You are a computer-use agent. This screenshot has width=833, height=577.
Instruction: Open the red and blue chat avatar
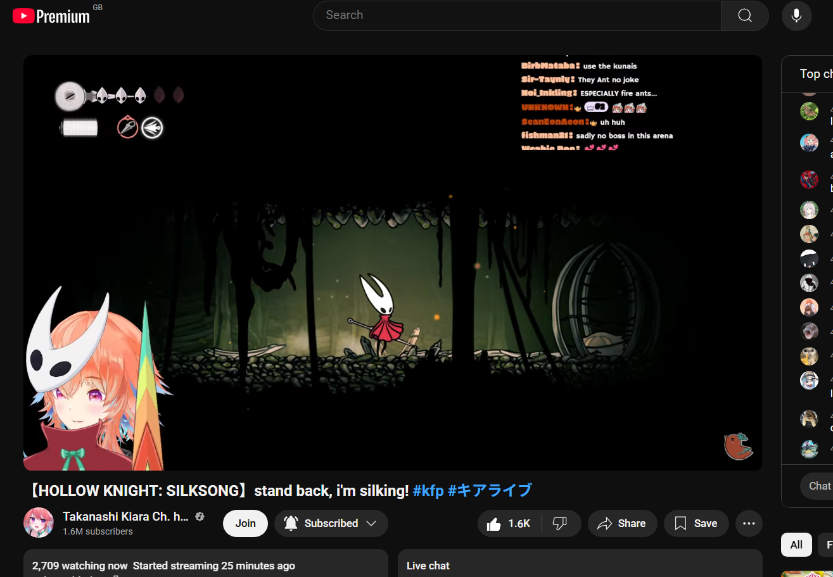click(809, 179)
